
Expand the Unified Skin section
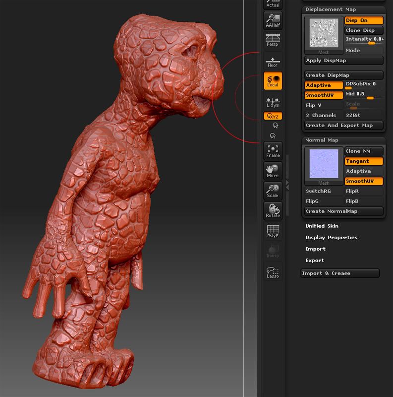322,226
